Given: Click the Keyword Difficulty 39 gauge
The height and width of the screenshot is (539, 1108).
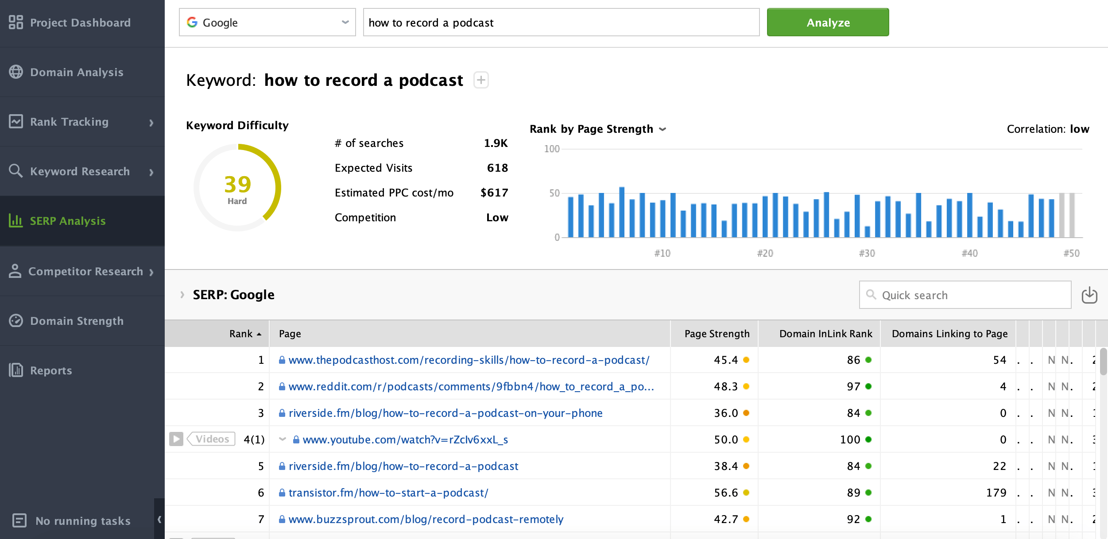Looking at the screenshot, I should click(x=237, y=188).
